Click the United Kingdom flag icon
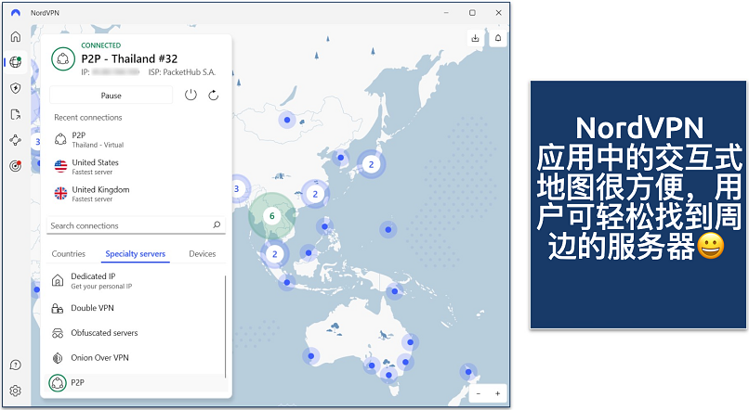The height and width of the screenshot is (410, 749). pyautogui.click(x=60, y=194)
